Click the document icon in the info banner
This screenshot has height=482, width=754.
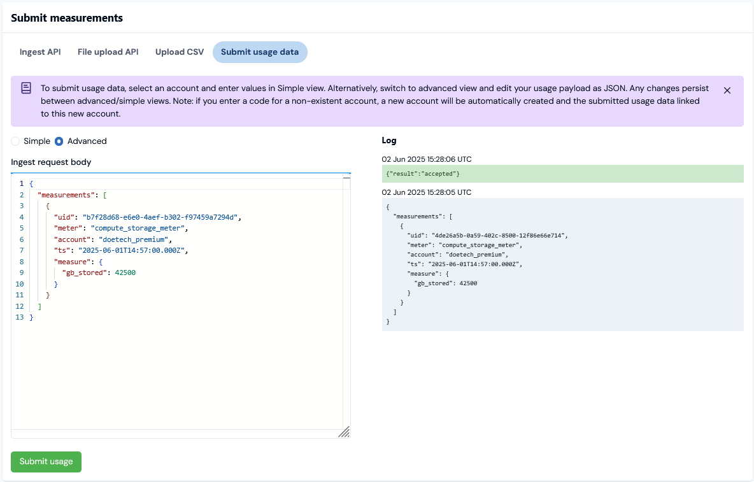[x=26, y=88]
